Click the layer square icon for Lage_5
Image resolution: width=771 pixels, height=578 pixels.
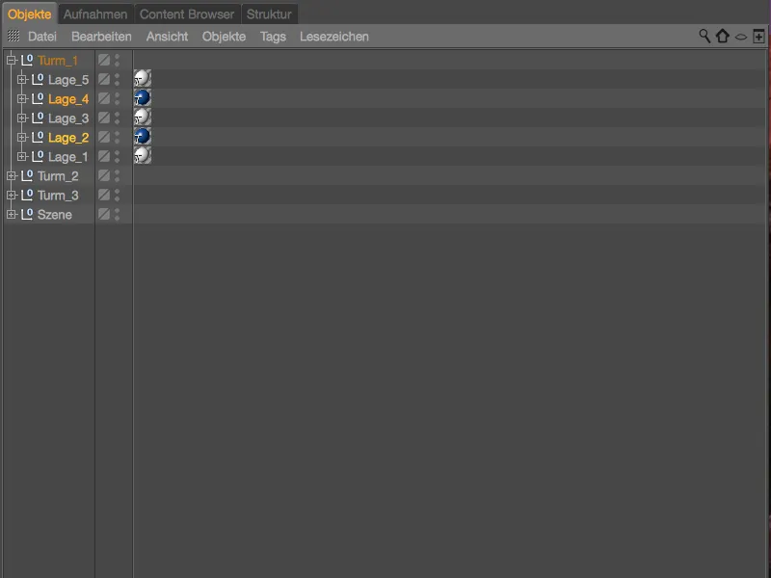click(x=104, y=79)
